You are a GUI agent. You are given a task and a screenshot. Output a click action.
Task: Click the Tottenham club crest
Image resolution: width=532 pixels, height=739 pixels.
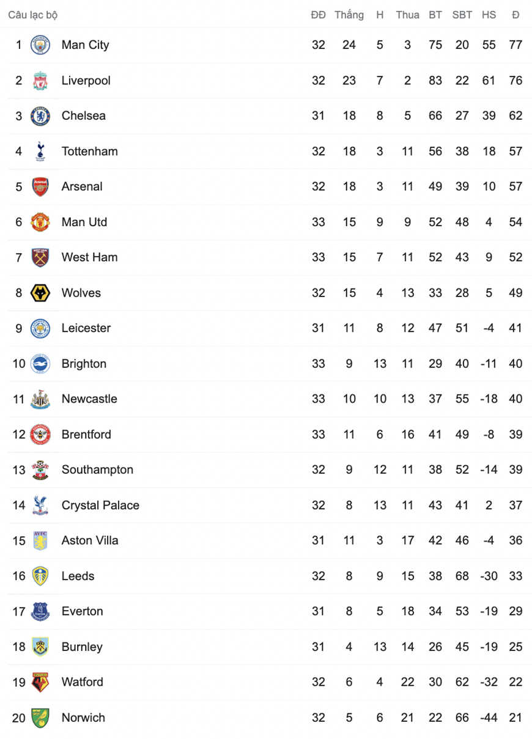pyautogui.click(x=40, y=151)
